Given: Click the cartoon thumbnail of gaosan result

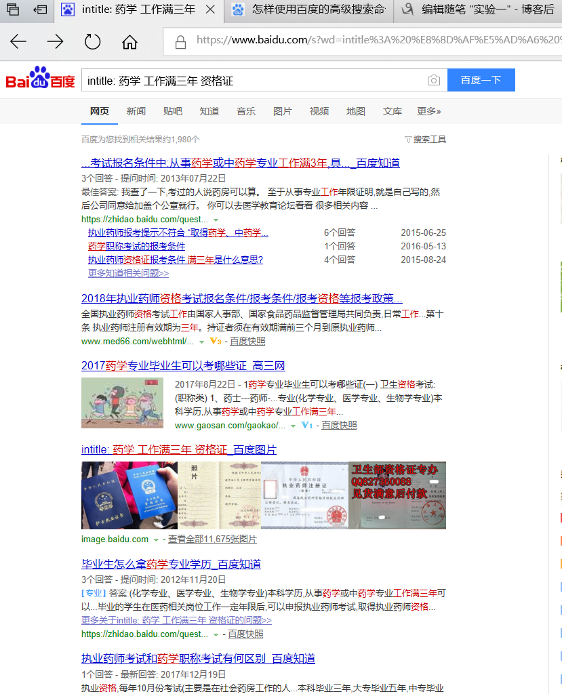Looking at the screenshot, I should (x=122, y=403).
